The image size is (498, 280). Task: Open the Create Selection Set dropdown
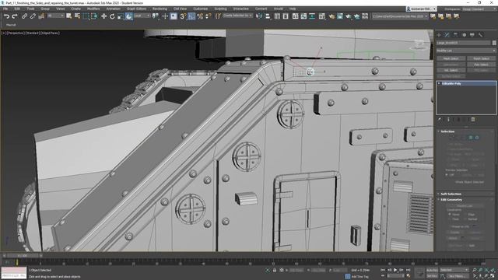[x=237, y=16]
